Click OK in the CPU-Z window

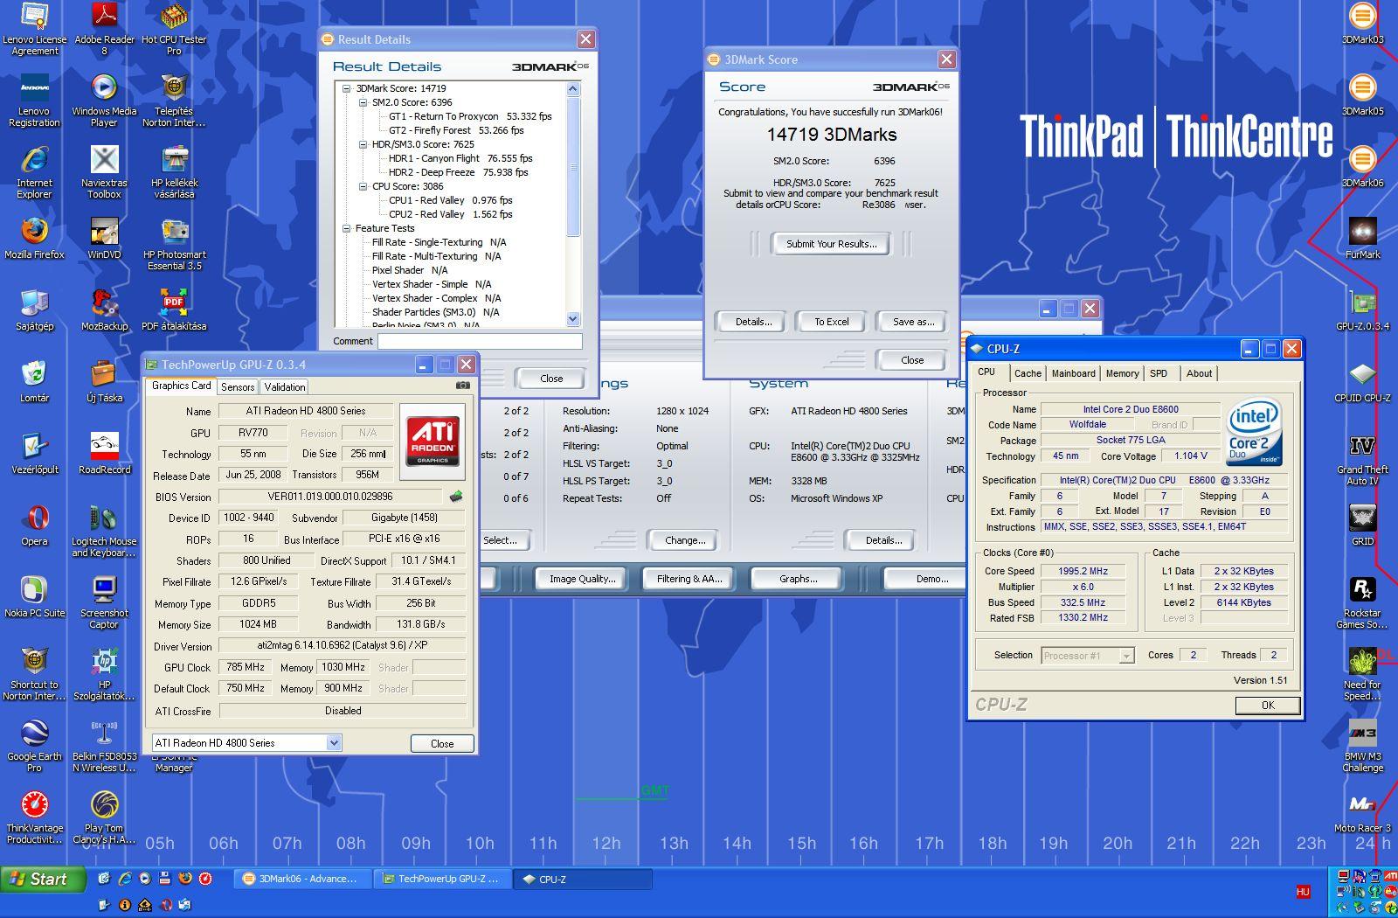1268,706
